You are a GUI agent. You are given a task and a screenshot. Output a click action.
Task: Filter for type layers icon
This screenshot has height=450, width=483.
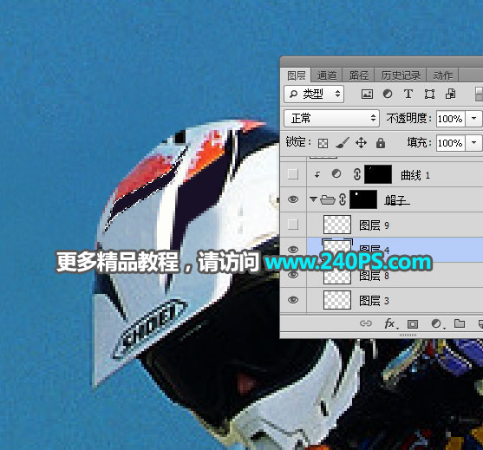tap(408, 94)
